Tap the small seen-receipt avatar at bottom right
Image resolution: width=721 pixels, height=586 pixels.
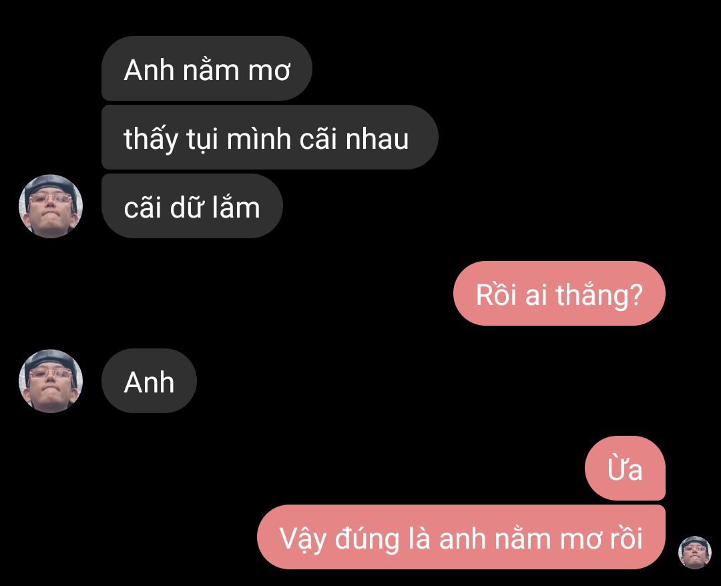click(x=695, y=552)
